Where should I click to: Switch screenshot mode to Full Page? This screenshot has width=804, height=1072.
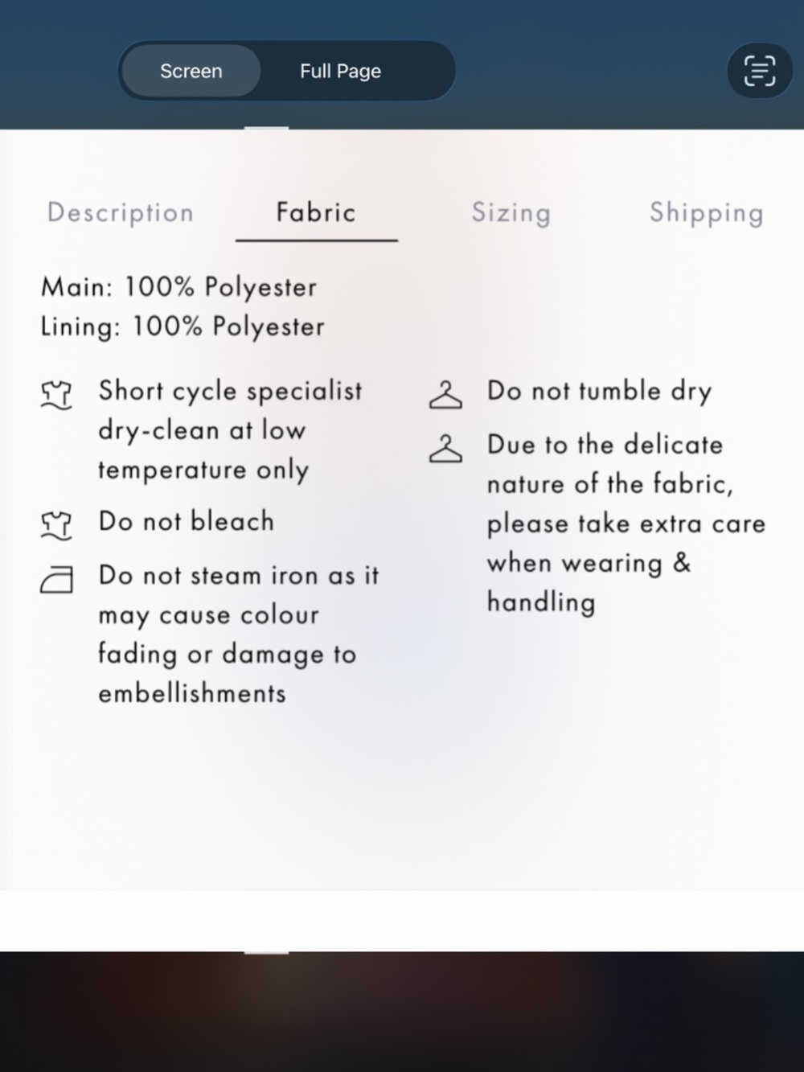pyautogui.click(x=340, y=71)
